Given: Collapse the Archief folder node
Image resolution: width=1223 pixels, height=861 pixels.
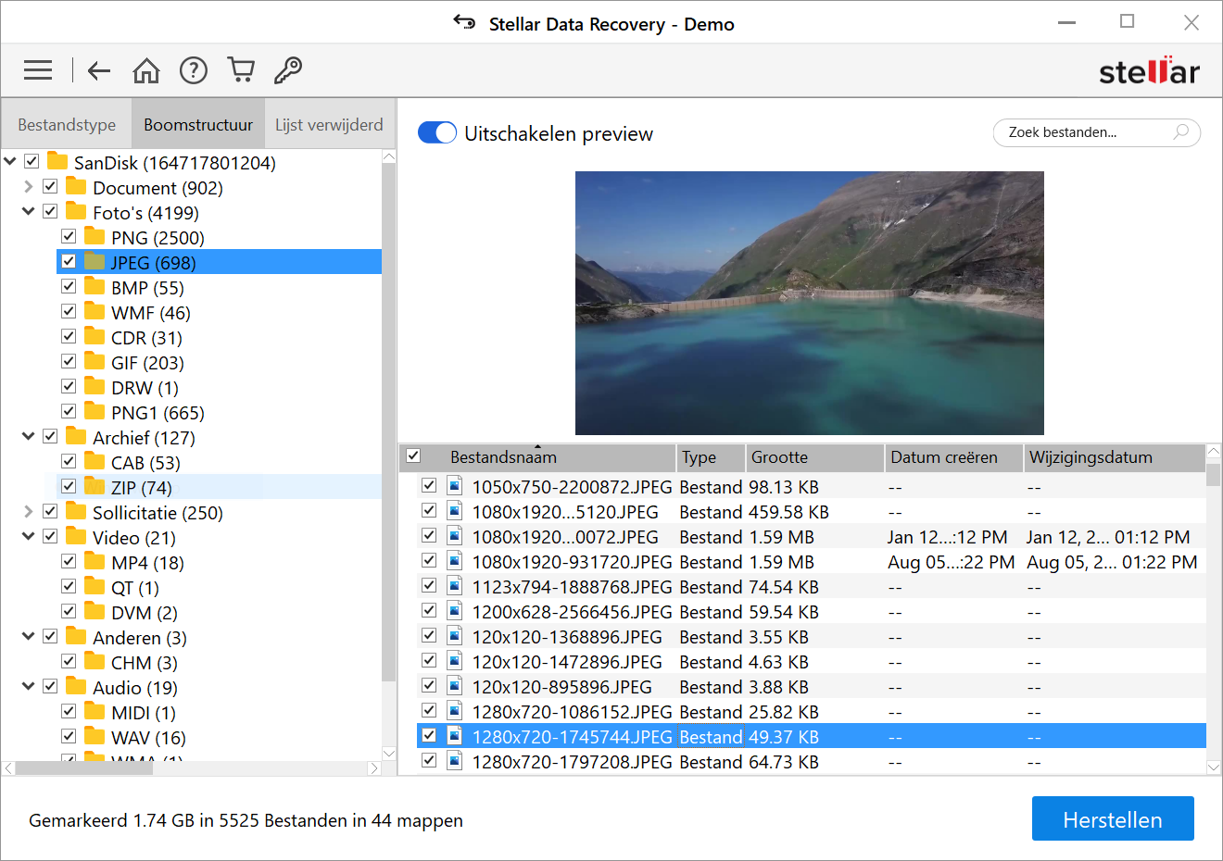Looking at the screenshot, I should (29, 436).
